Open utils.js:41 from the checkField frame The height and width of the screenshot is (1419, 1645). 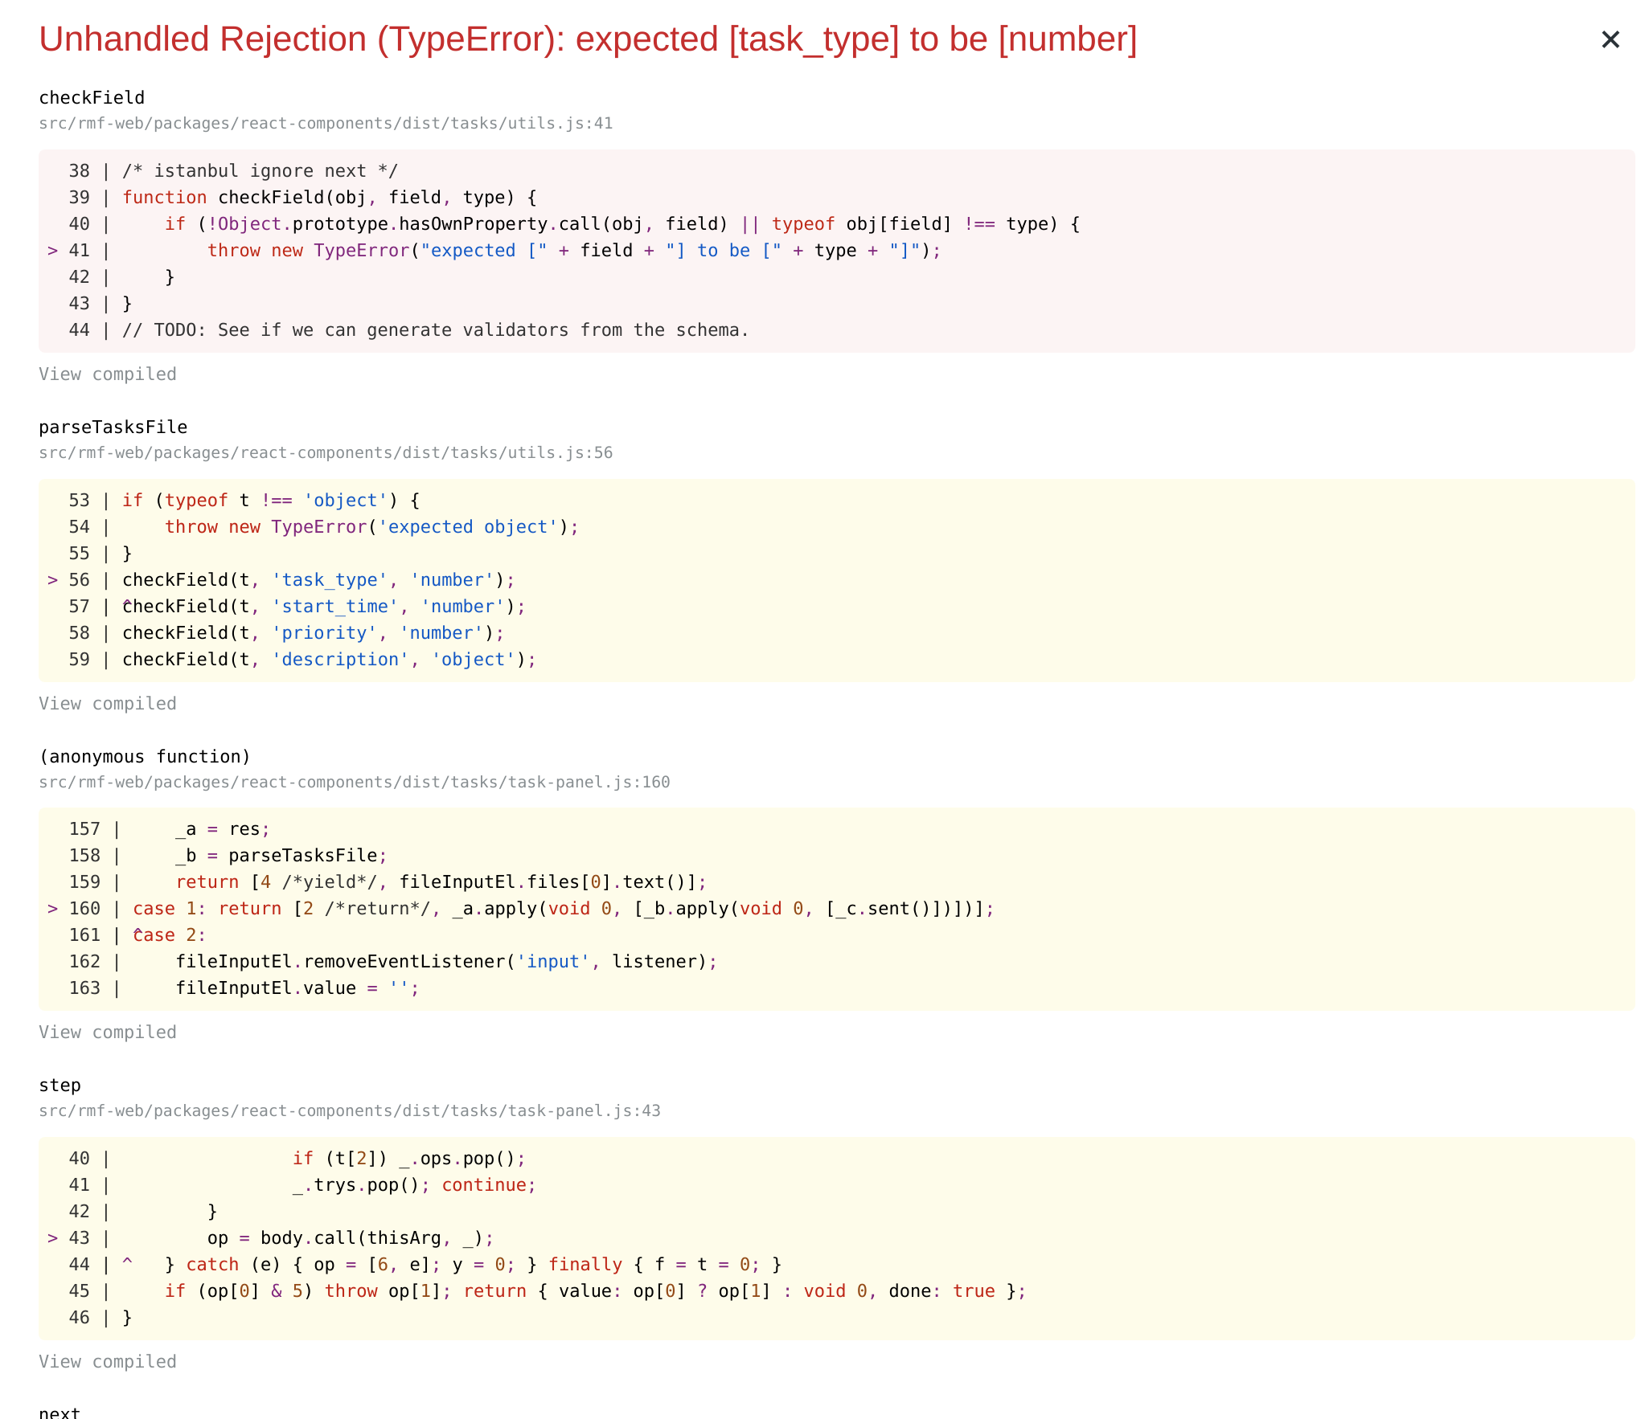tap(325, 124)
